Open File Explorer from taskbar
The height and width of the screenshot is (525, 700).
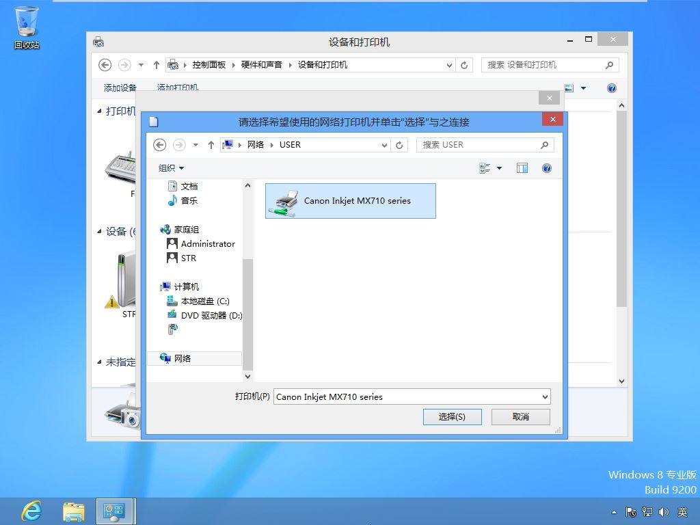pyautogui.click(x=74, y=511)
